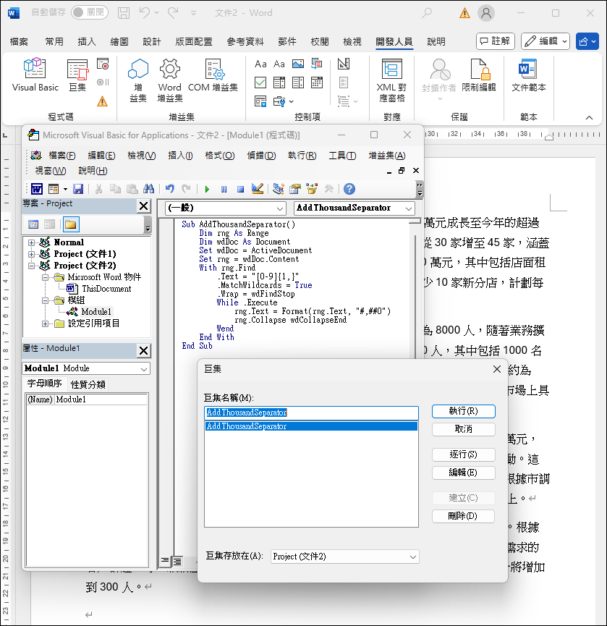The image size is (607, 626).
Task: Click the macro security warning icon
Action: point(103,101)
